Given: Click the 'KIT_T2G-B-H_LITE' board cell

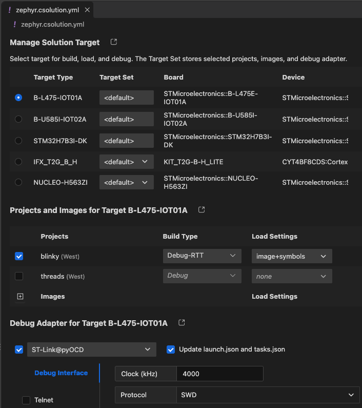Looking at the screenshot, I should [x=193, y=162].
